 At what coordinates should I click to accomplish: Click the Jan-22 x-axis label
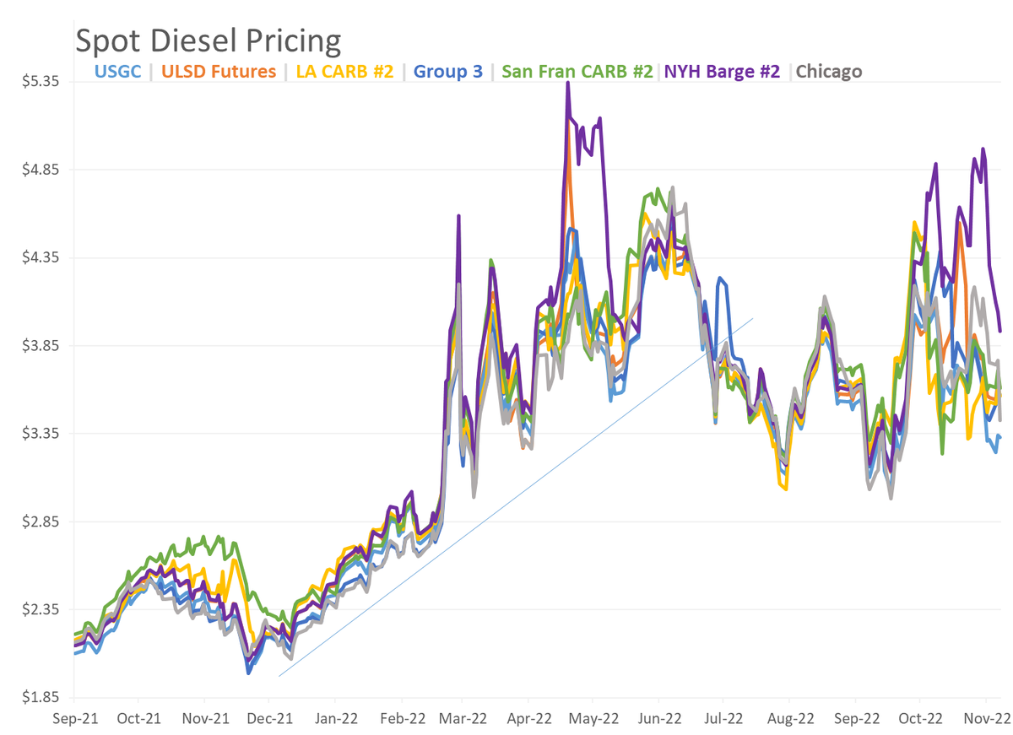click(335, 719)
